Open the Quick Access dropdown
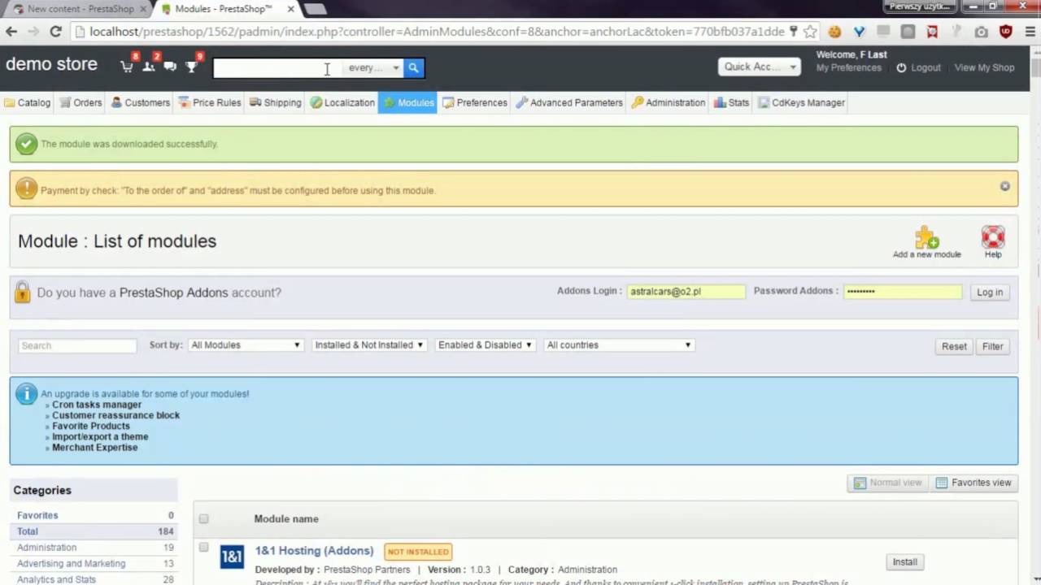Image resolution: width=1041 pixels, height=585 pixels. [760, 67]
